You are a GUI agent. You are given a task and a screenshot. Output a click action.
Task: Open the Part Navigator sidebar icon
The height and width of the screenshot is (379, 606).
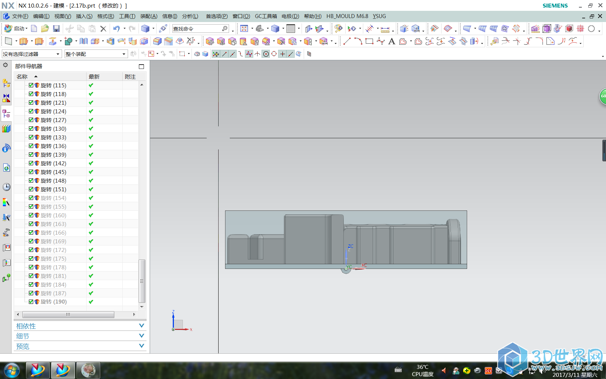pyautogui.click(x=6, y=114)
